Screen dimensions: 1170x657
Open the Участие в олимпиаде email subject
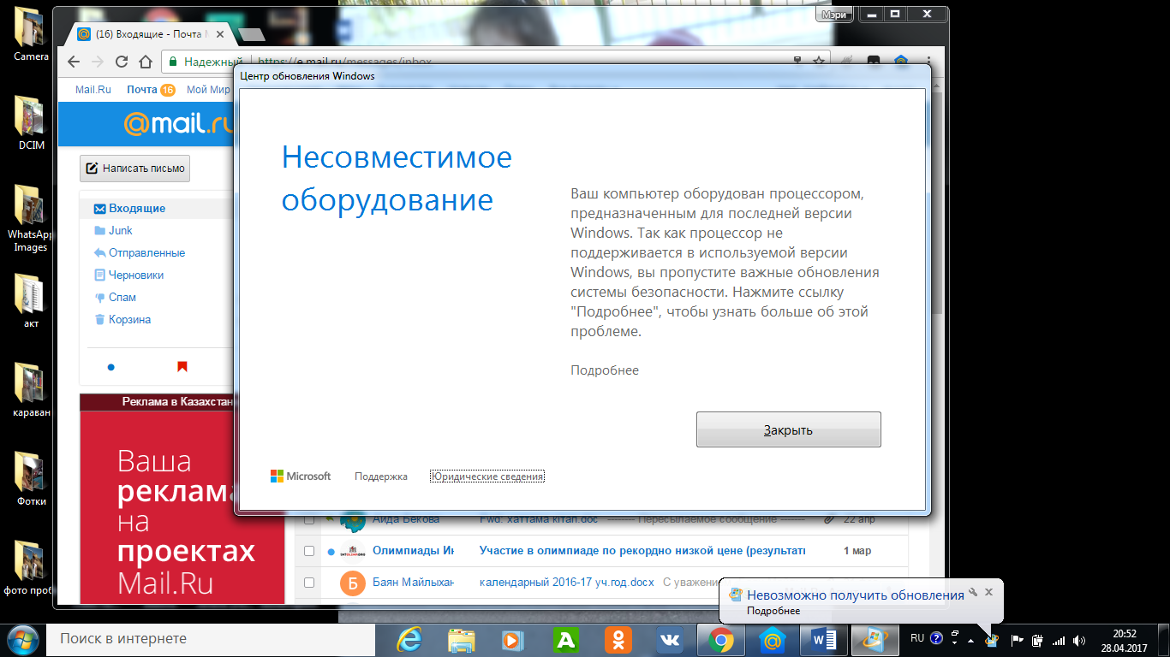point(642,551)
